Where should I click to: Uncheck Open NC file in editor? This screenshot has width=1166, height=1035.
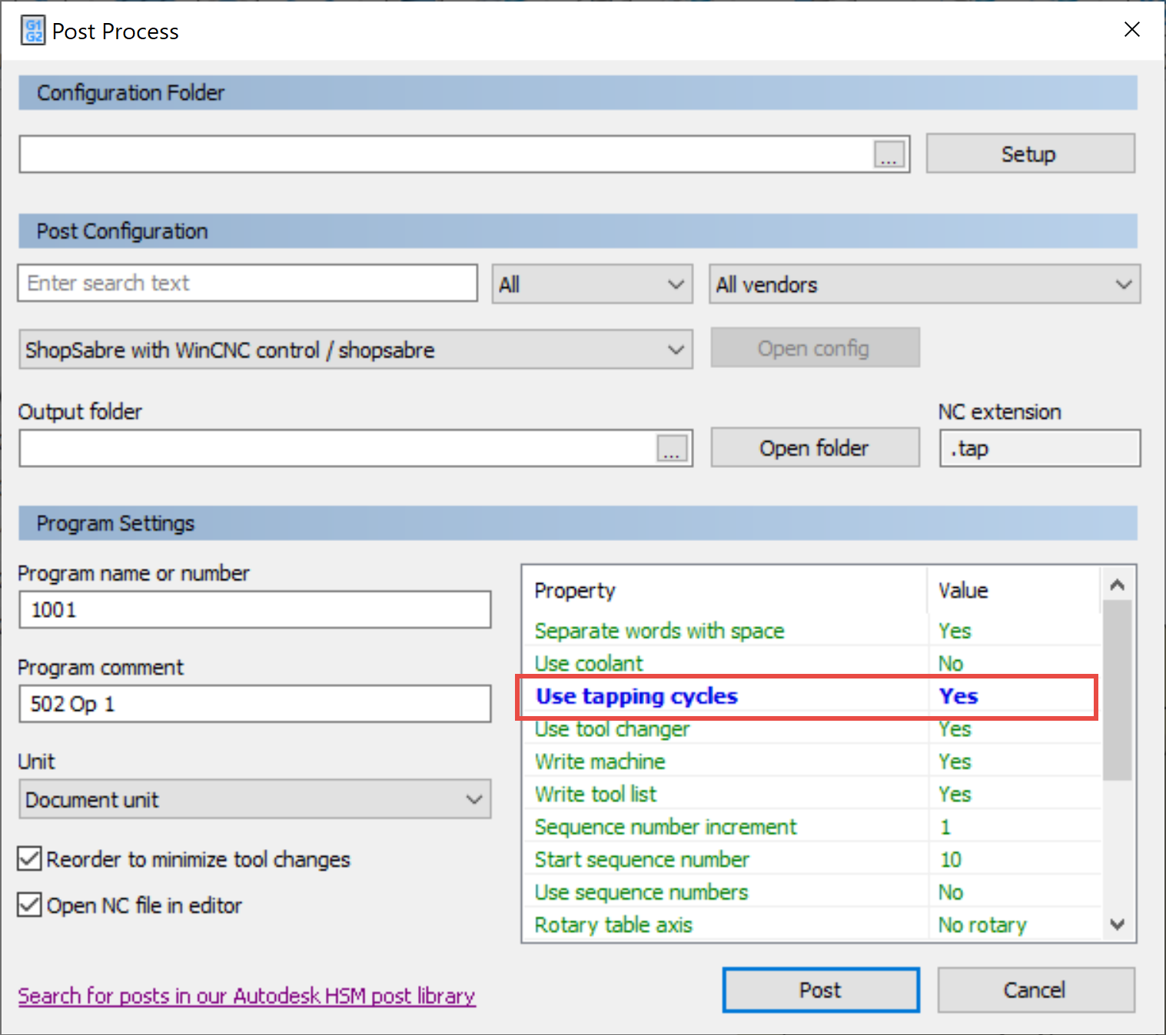[x=28, y=904]
